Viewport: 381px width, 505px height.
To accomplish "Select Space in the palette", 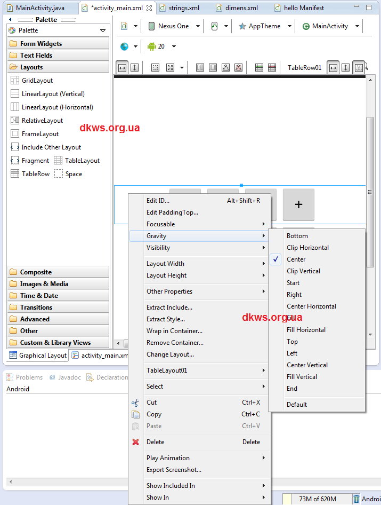I will [x=69, y=174].
